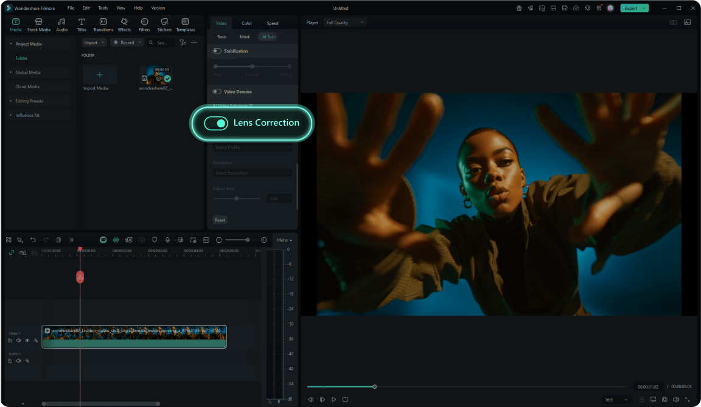Viewport: 701px width, 407px height.
Task: Click the zoom out minus icon on timeline
Action: point(219,240)
